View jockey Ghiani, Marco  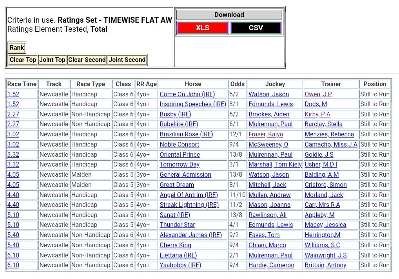point(267,245)
